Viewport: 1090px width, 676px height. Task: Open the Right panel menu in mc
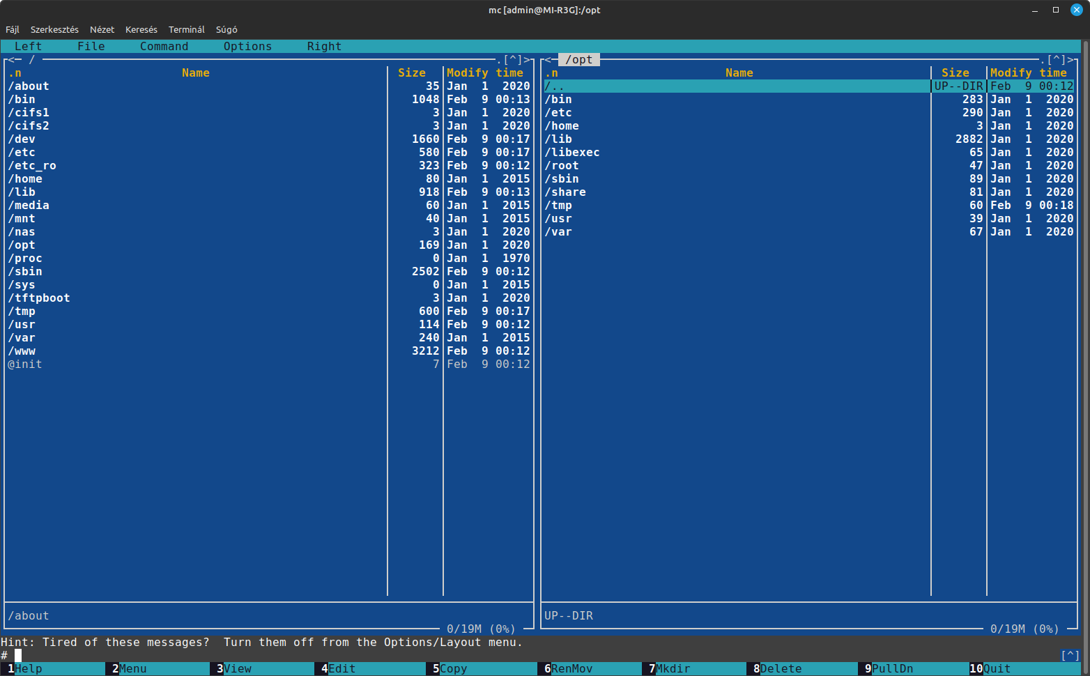coord(325,46)
